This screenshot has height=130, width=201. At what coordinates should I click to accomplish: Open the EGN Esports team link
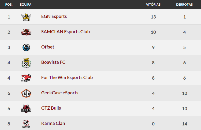(x=54, y=16)
